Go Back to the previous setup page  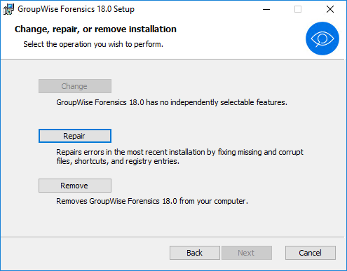pyautogui.click(x=195, y=253)
